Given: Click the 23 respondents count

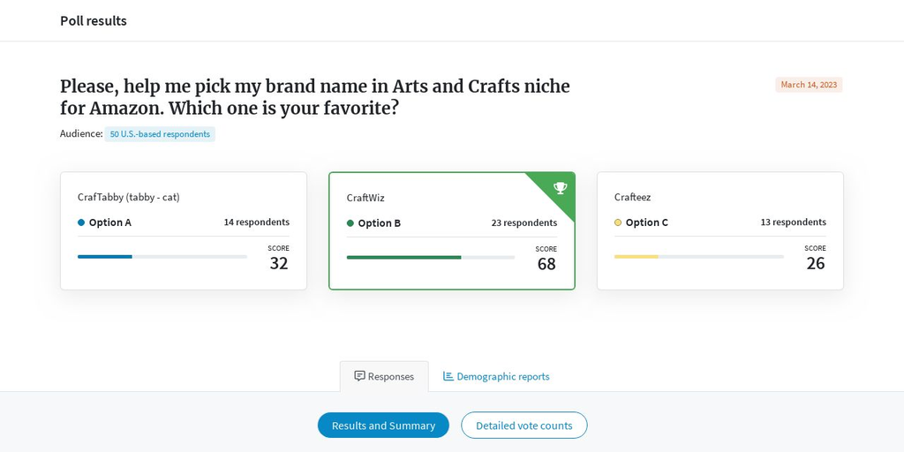Looking at the screenshot, I should pyautogui.click(x=524, y=222).
